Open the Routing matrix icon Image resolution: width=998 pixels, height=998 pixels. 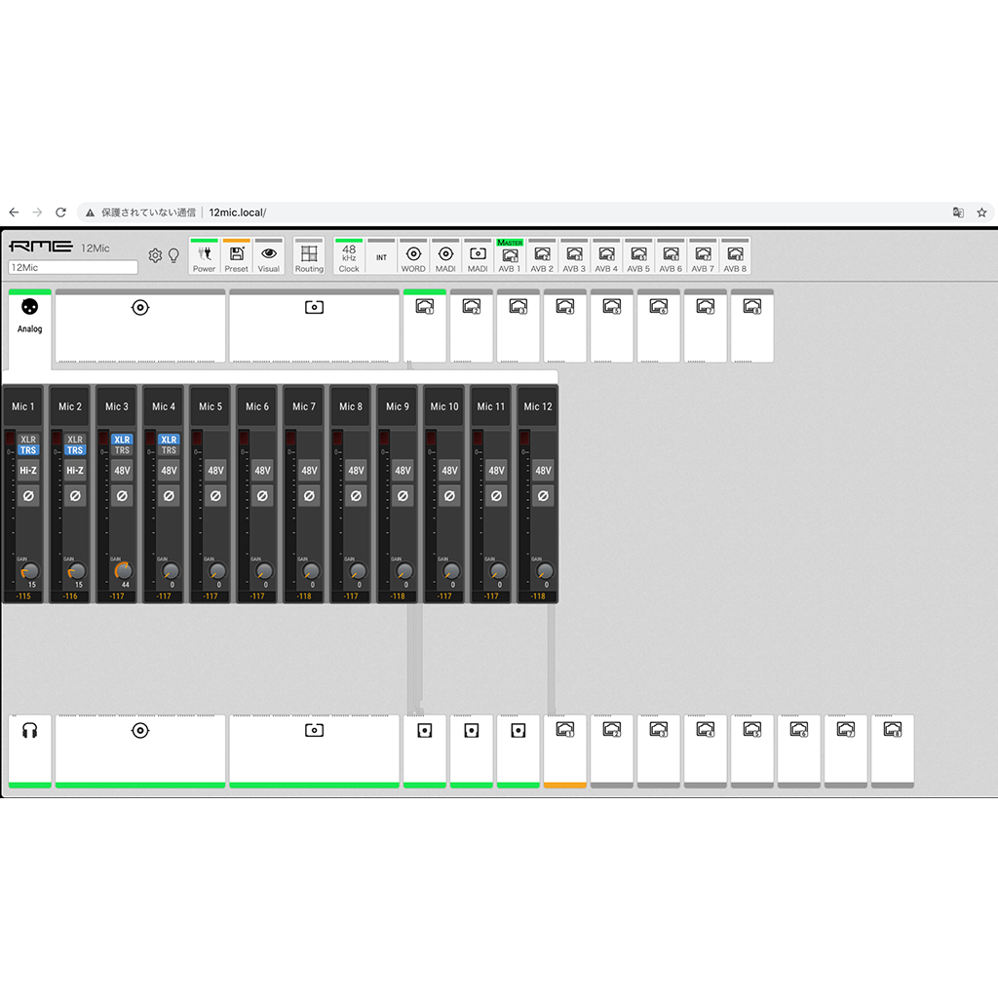pos(309,256)
